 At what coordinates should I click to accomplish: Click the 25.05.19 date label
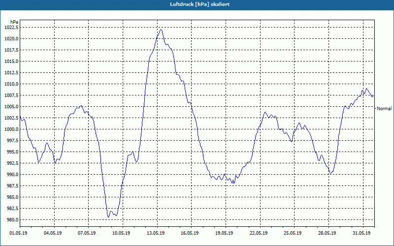(x=293, y=233)
